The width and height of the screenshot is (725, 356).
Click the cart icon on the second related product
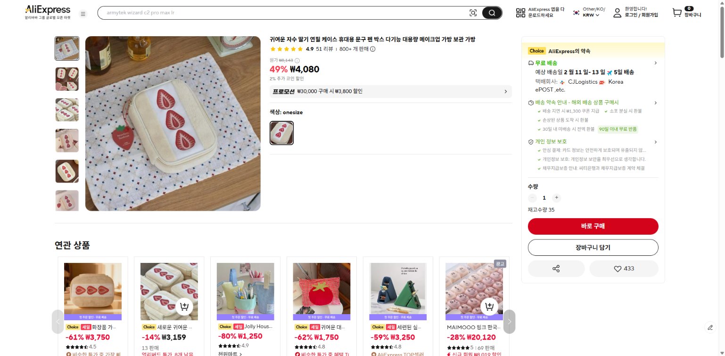pos(185,306)
